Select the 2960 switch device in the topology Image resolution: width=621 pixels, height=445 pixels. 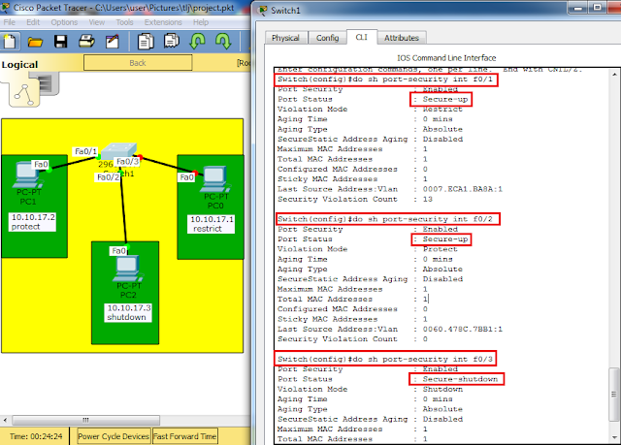tap(118, 151)
